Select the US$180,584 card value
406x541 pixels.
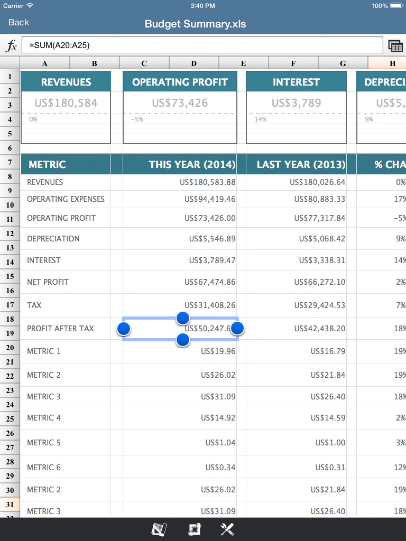tap(66, 103)
